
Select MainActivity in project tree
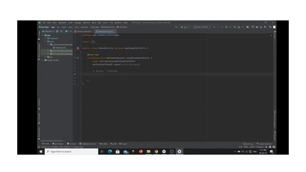(x=59, y=48)
